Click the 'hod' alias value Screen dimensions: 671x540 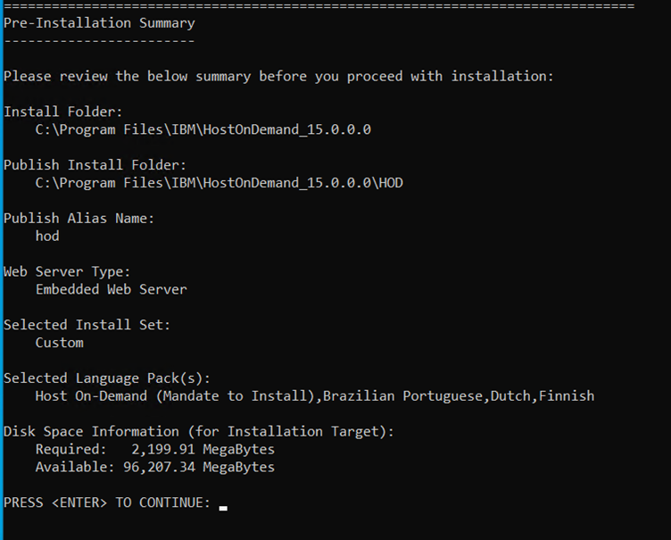tap(47, 236)
